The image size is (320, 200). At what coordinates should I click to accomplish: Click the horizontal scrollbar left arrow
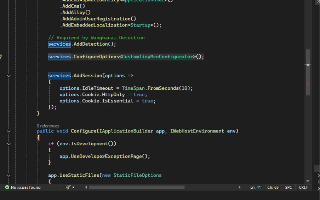(x=86, y=187)
